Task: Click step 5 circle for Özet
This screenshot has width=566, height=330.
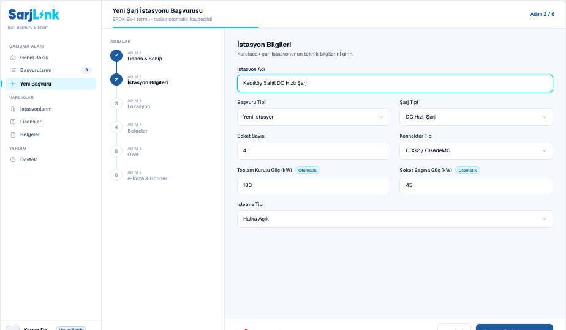Action: tap(116, 152)
